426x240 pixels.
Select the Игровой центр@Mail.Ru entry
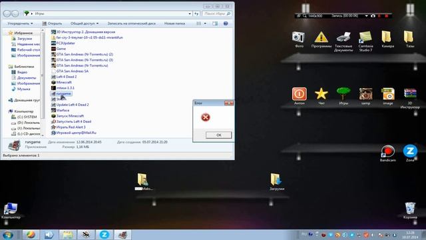coord(74,133)
